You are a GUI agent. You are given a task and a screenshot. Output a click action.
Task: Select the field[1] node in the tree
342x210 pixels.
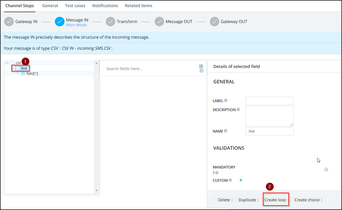pyautogui.click(x=32, y=74)
